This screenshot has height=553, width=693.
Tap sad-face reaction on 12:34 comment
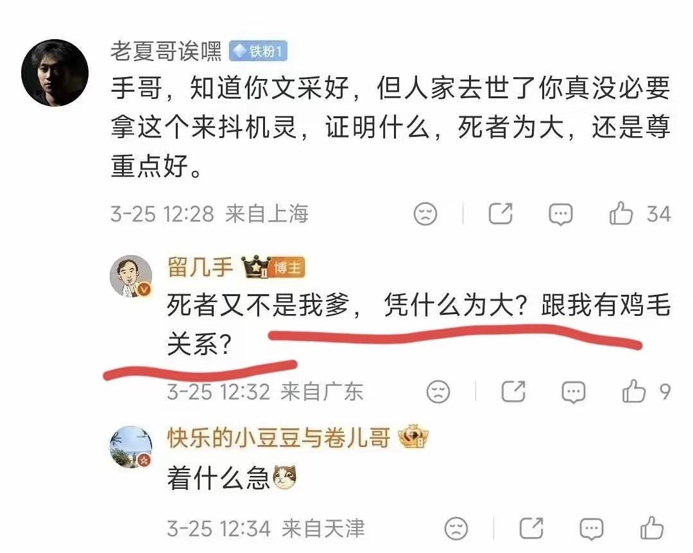tap(456, 529)
